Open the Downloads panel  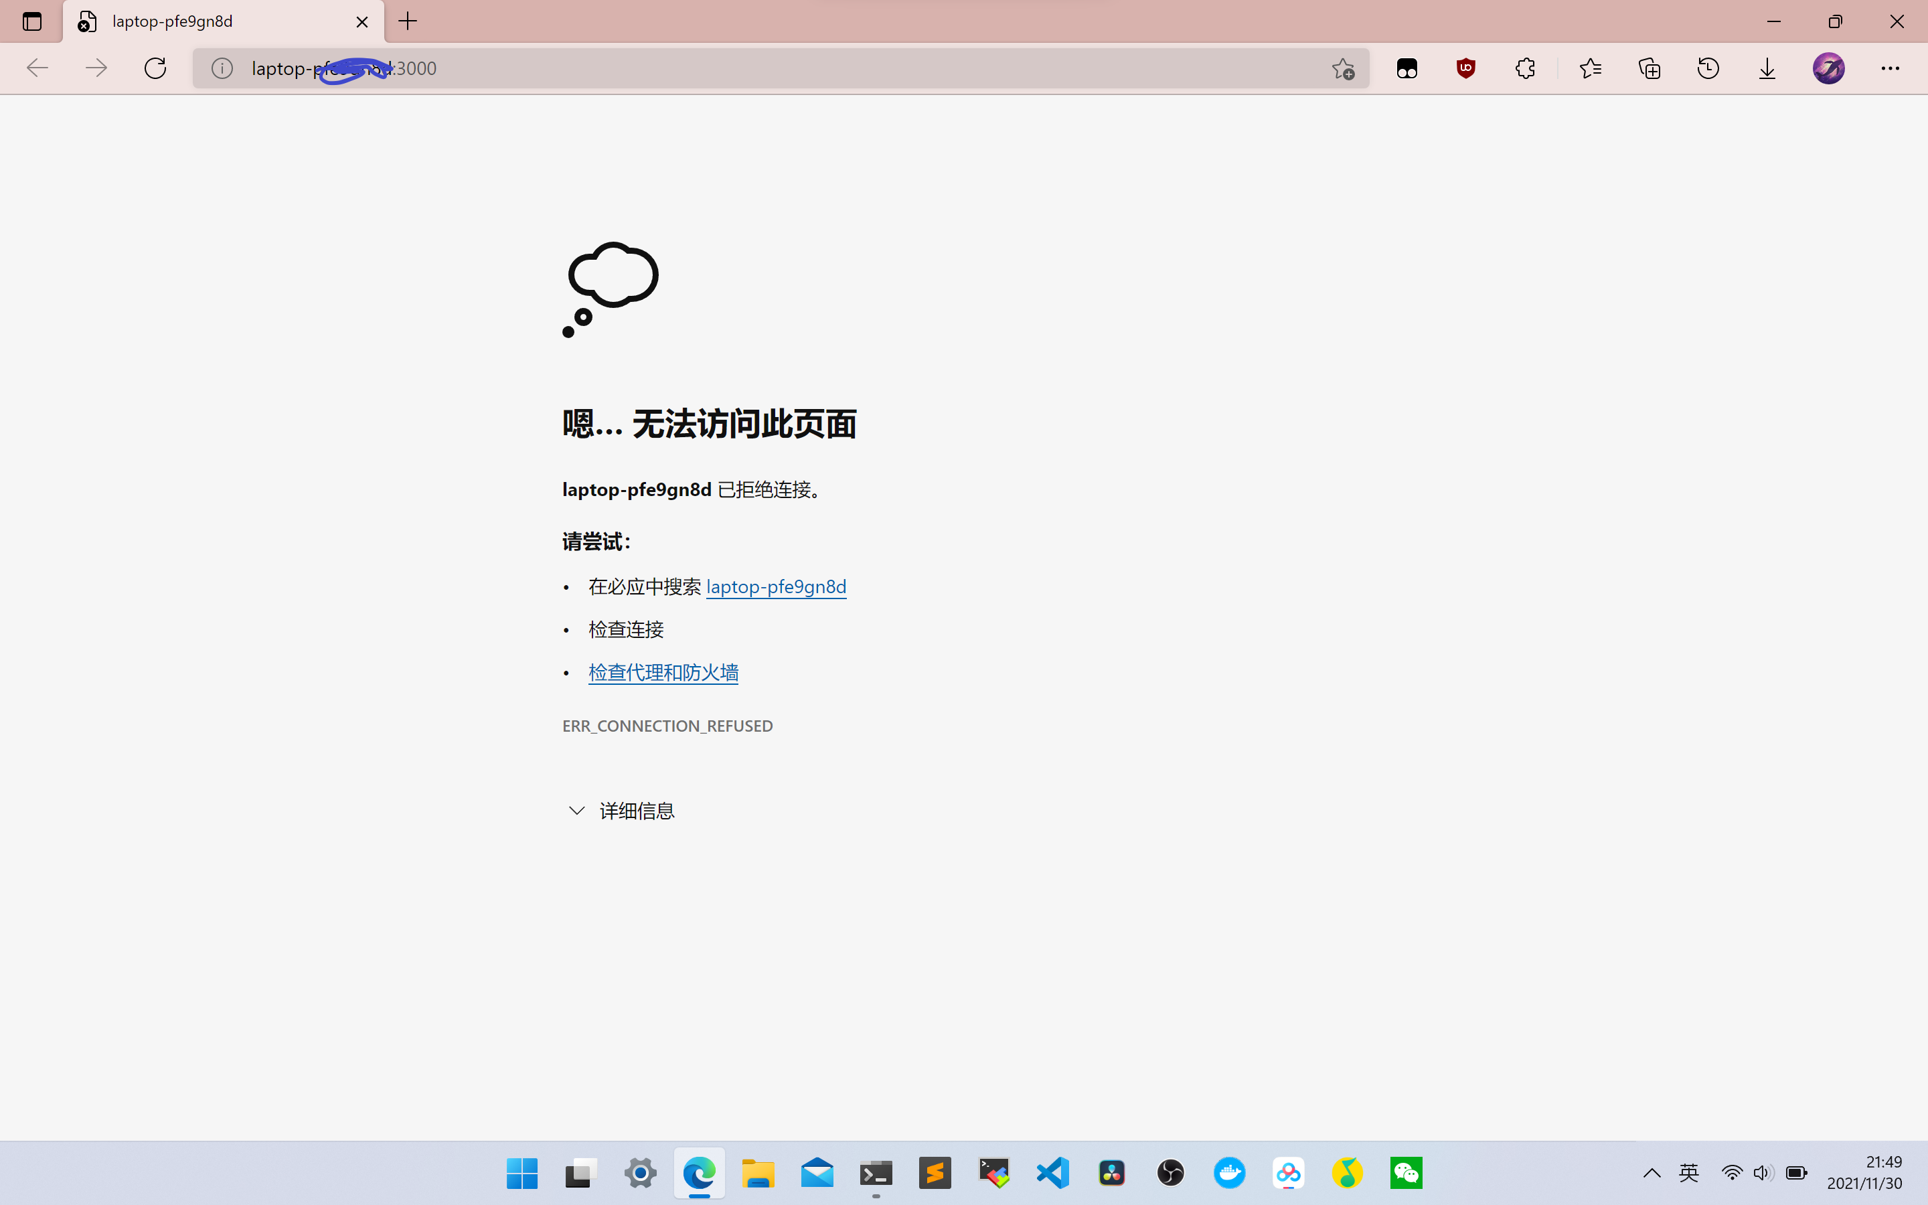[x=1767, y=68]
